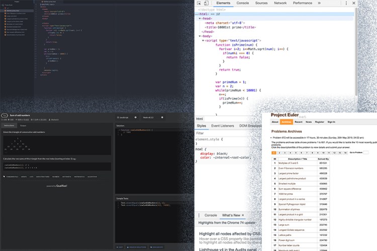Activate the inspect element picker icon
Screen dimensions: 377x251
199,3
